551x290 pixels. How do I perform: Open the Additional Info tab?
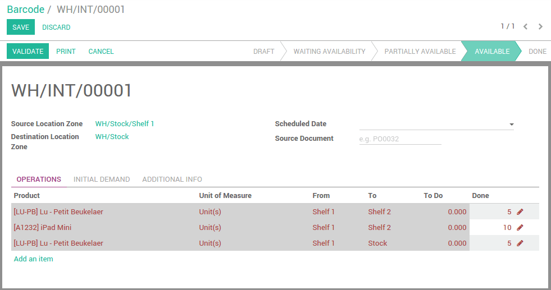[172, 179]
